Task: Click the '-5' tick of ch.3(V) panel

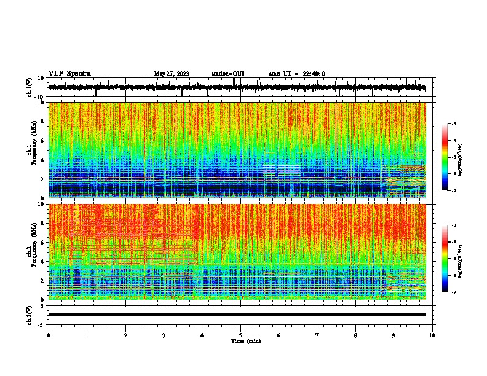Action: click(41, 325)
